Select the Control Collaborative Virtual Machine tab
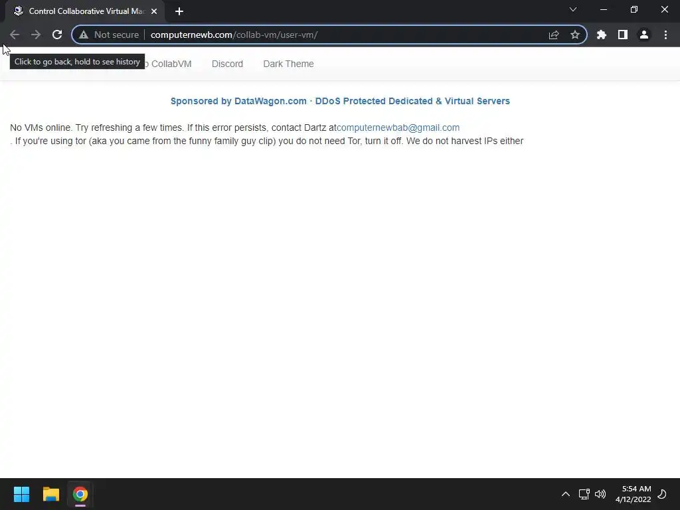The image size is (680, 510). coord(86,11)
